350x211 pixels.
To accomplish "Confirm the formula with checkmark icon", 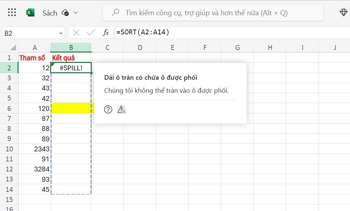I will (91, 33).
